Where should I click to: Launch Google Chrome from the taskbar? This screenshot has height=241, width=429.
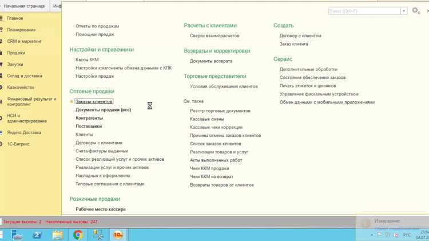[78, 235]
